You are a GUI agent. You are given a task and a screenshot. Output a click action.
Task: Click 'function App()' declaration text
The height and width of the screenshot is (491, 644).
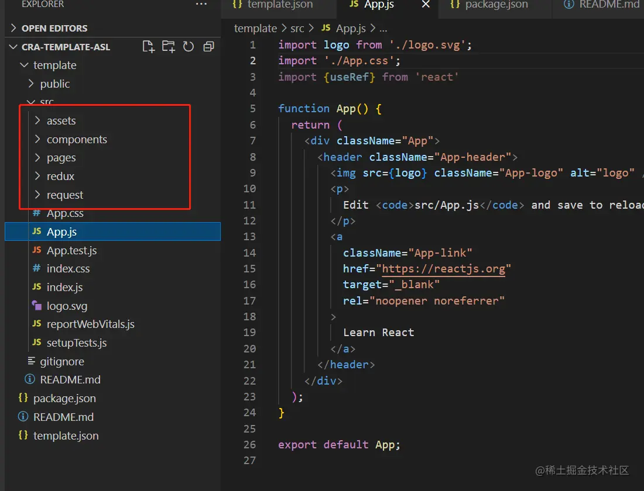[x=323, y=109]
